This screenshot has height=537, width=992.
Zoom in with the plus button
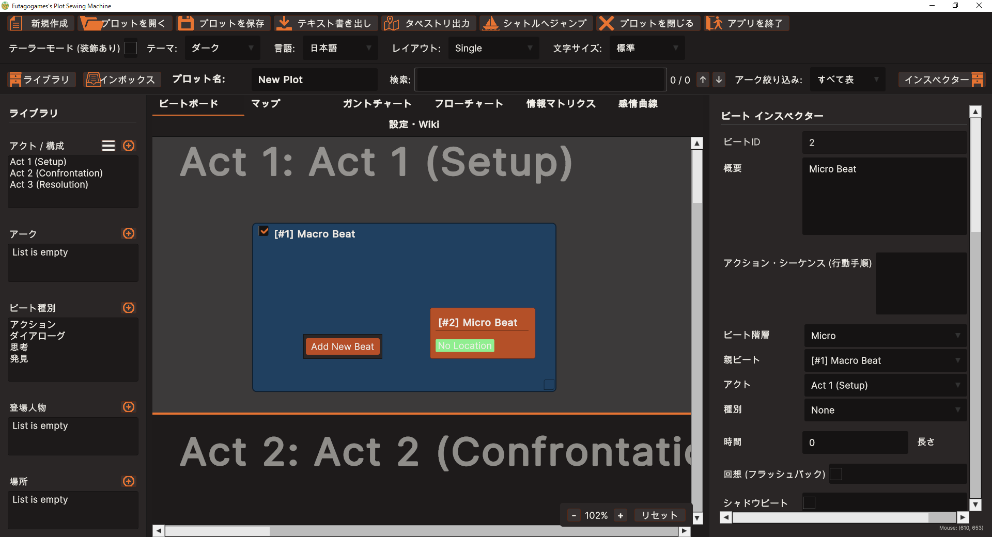click(x=621, y=515)
